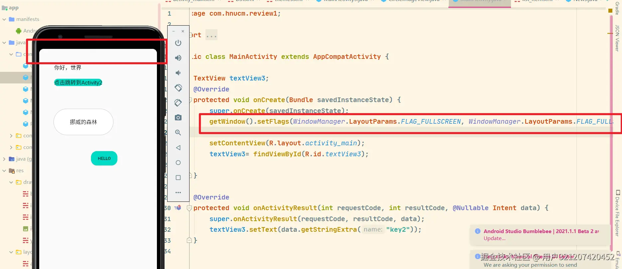The width and height of the screenshot is (622, 269).
Task: Tap the HELLO button in emulator
Action: point(104,159)
